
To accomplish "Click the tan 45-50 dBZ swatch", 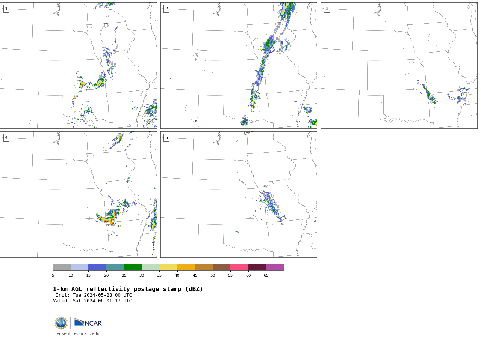I will click(x=204, y=267).
